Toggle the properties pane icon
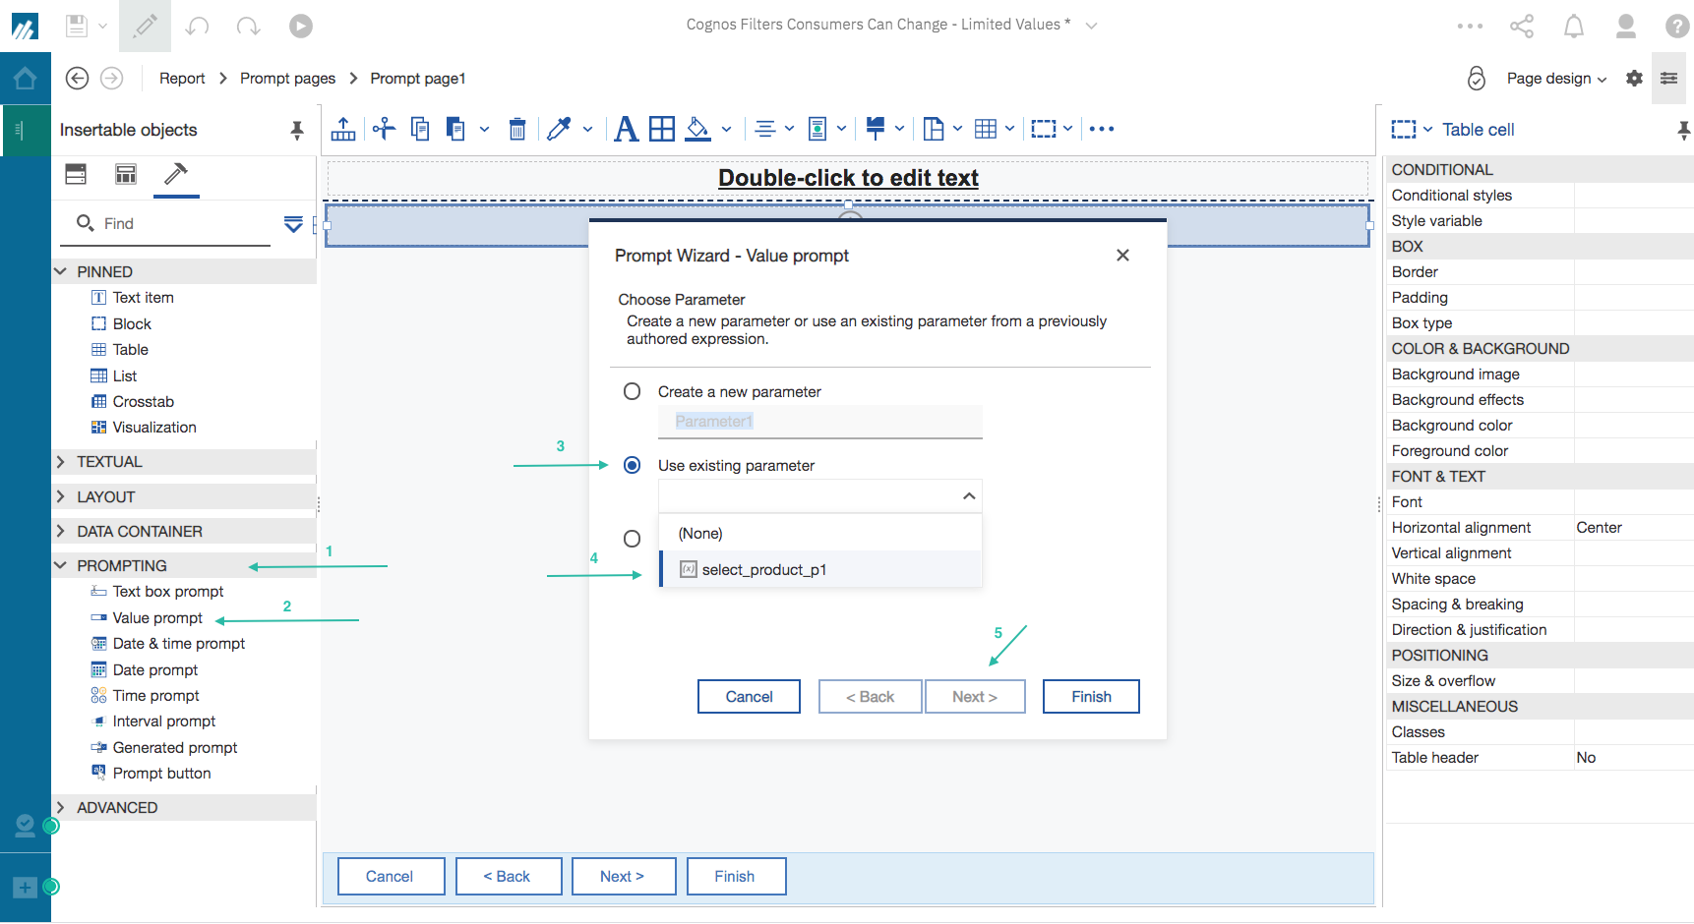Image resolution: width=1694 pixels, height=924 pixels. [x=1668, y=78]
